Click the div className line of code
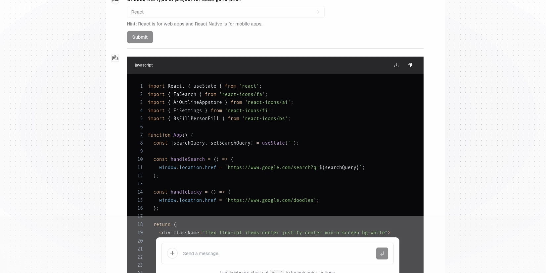 click(275, 233)
